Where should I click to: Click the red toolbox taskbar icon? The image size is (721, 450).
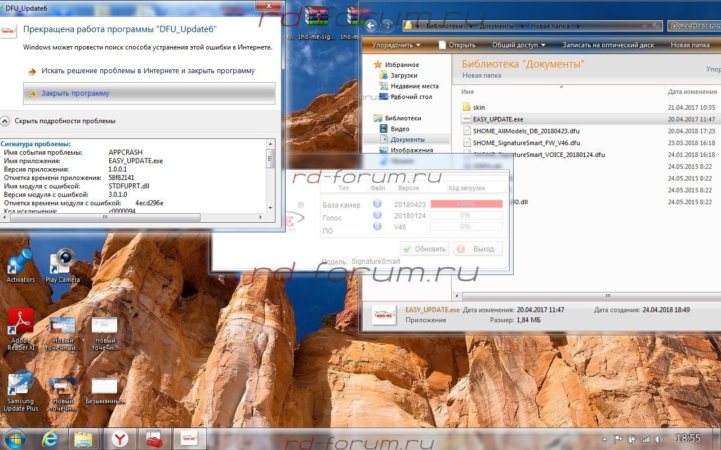[154, 439]
